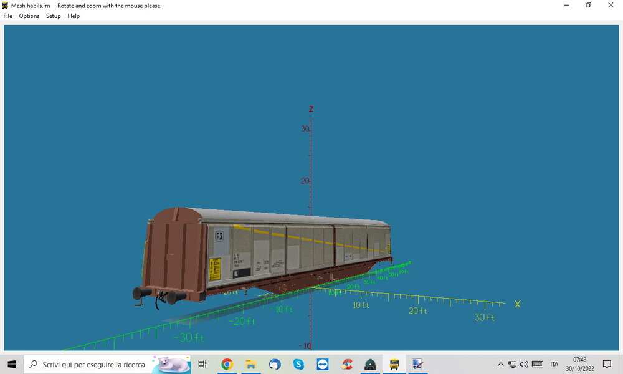This screenshot has height=374, width=623.
Task: Restore down the Mesh viewer window
Action: 589,5
